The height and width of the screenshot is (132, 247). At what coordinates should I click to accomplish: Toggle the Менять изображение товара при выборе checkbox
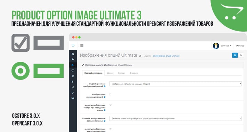pyautogui.click(x=110, y=129)
